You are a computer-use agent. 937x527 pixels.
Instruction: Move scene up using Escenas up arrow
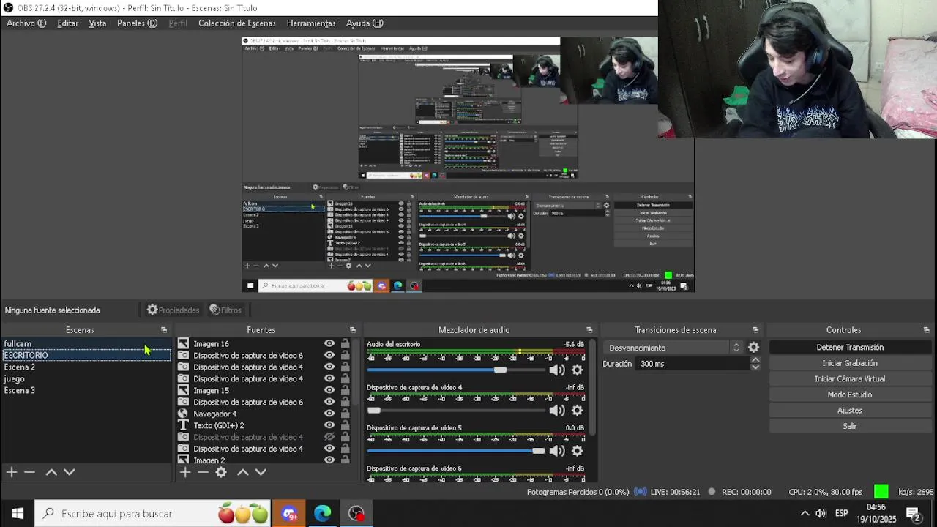(51, 472)
